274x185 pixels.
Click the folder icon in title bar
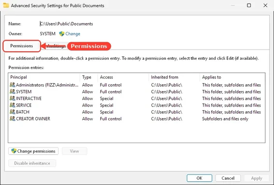click(x=6, y=5)
